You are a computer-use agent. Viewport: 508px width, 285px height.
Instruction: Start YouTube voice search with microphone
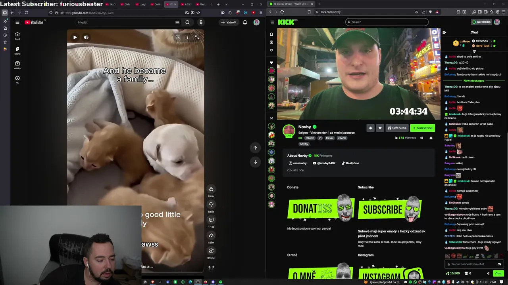click(x=201, y=22)
